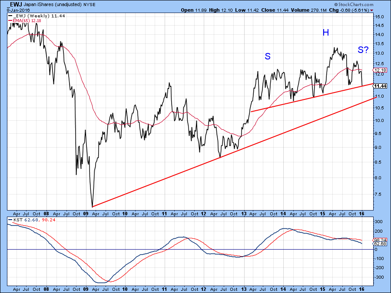Screen dimensions: 391x293
Task: Click the 14.0 price axis label
Action: [x=379, y=35]
